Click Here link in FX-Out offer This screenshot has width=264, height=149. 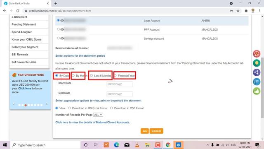(x=25, y=88)
